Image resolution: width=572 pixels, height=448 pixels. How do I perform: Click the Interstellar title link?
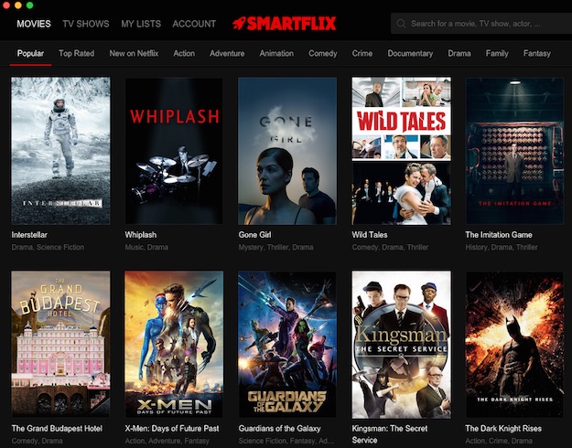(29, 235)
